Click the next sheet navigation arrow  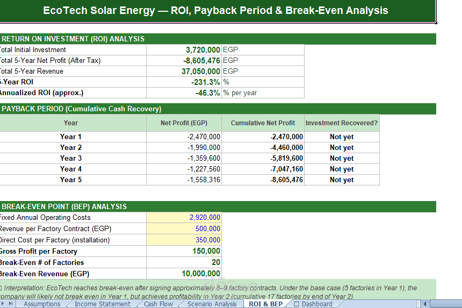click(3, 304)
